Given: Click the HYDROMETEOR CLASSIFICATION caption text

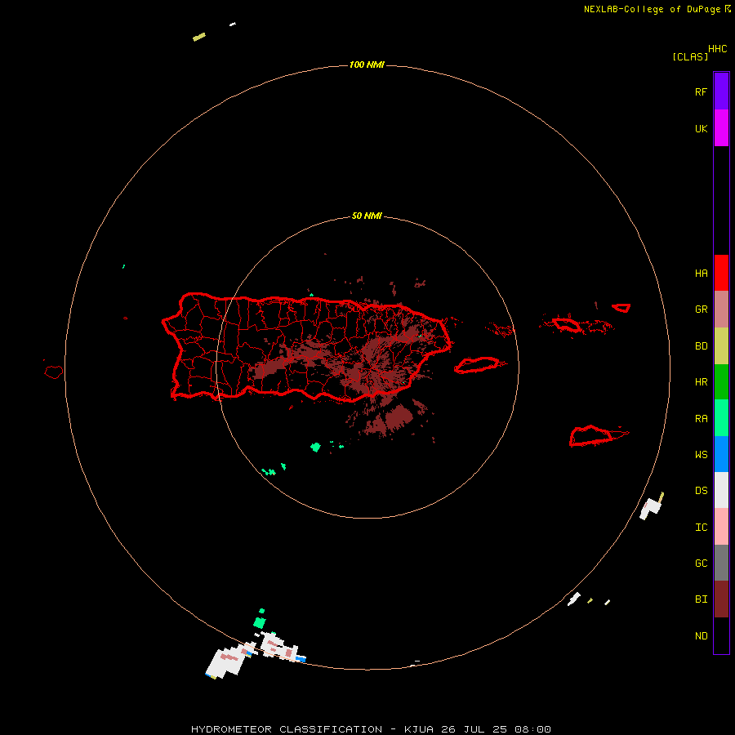Looking at the screenshot, I should coord(287,729).
